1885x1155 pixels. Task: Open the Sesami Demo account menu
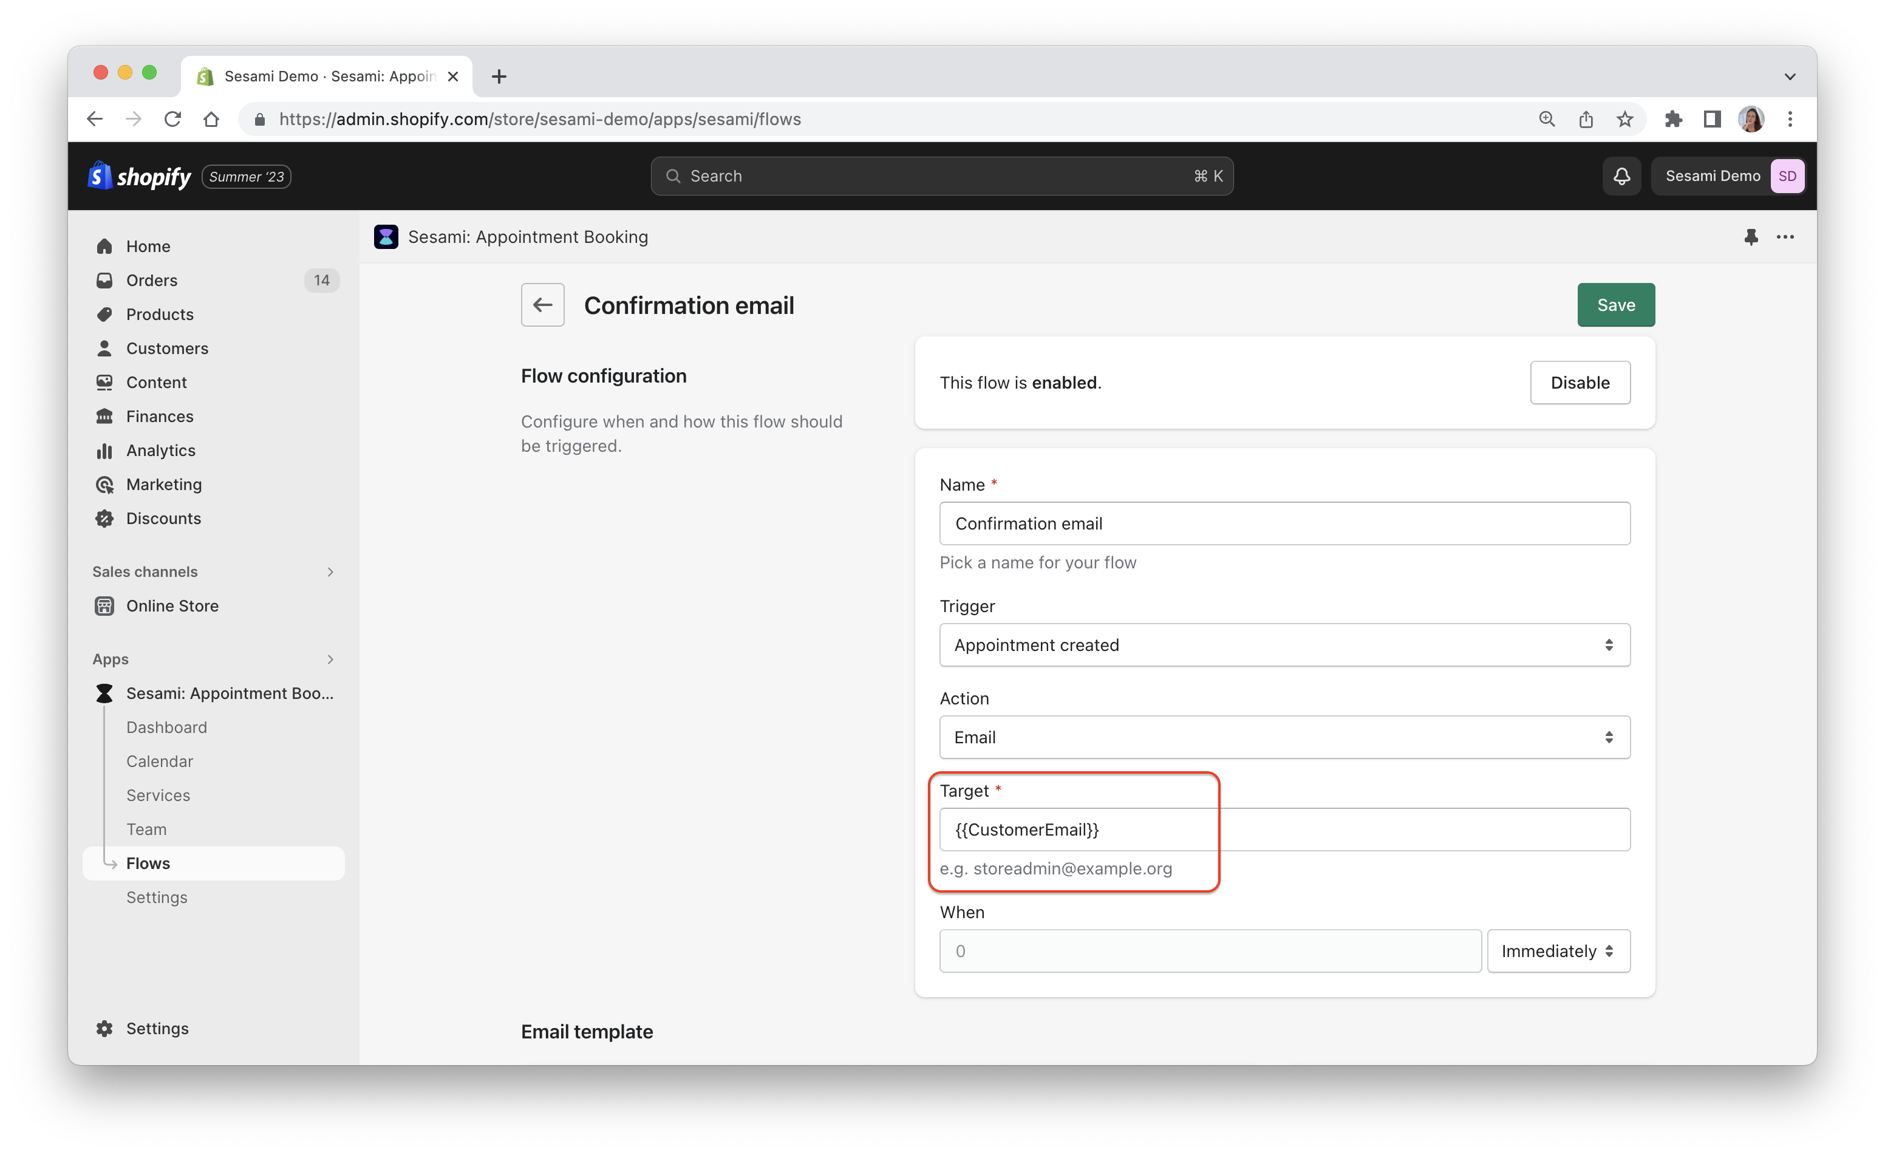[1728, 176]
